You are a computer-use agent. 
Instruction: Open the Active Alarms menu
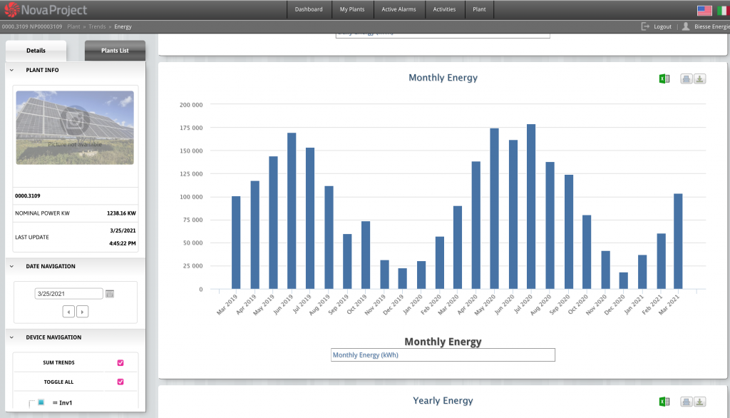399,9
